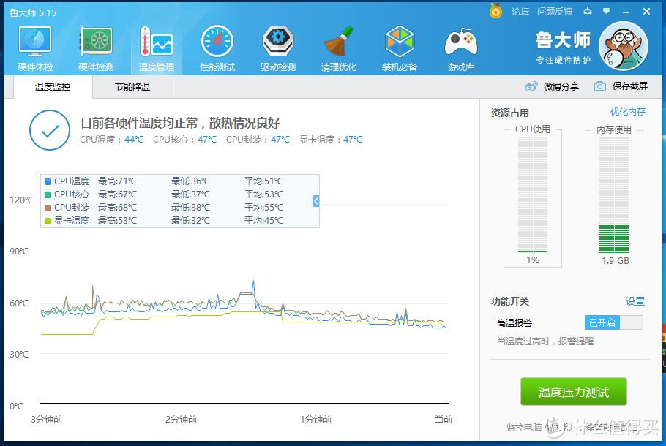Image resolution: width=666 pixels, height=446 pixels.
Task: Click the 1% CPU usage value
Action: (x=533, y=260)
